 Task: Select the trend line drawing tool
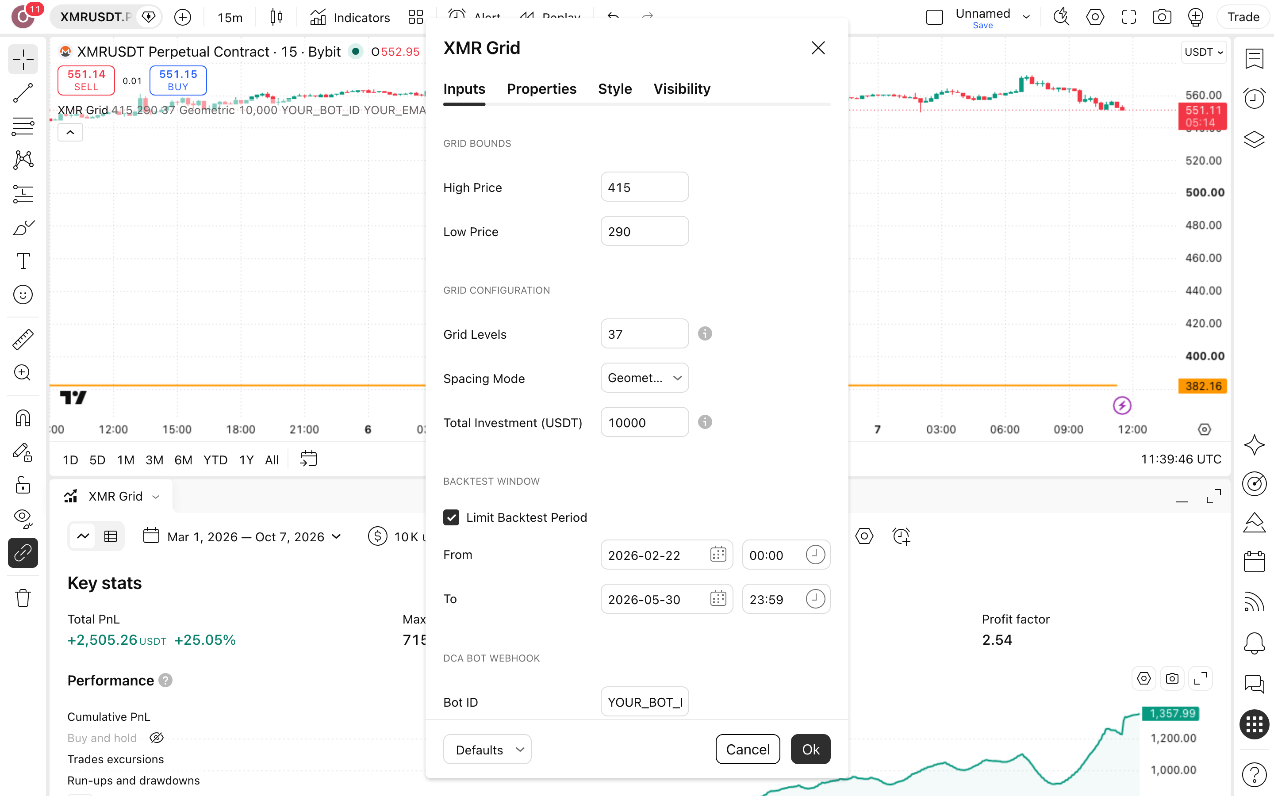coord(23,93)
